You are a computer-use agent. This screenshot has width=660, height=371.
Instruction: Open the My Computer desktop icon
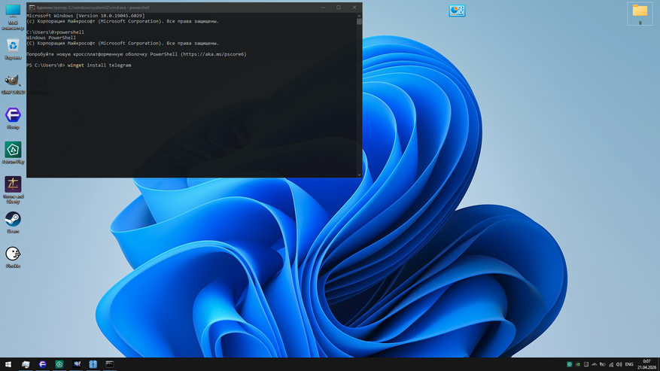(x=13, y=12)
